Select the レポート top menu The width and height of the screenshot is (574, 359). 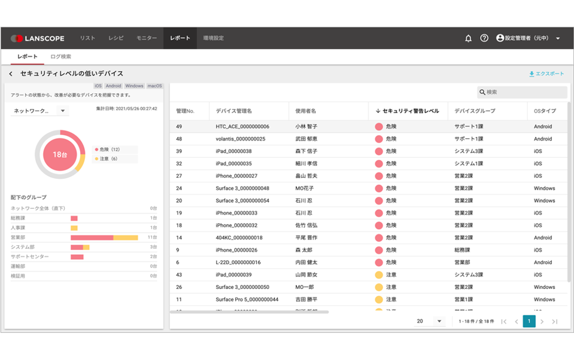click(180, 38)
